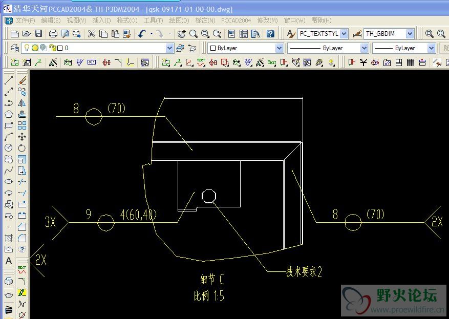449x319 pixels.
Task: Click the Match Properties paintbrush icon
Action: point(127,34)
